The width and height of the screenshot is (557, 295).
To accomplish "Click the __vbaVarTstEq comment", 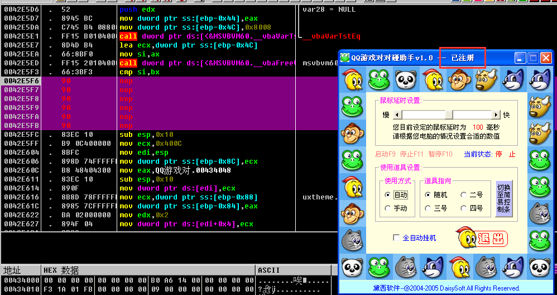I will pyautogui.click(x=332, y=36).
